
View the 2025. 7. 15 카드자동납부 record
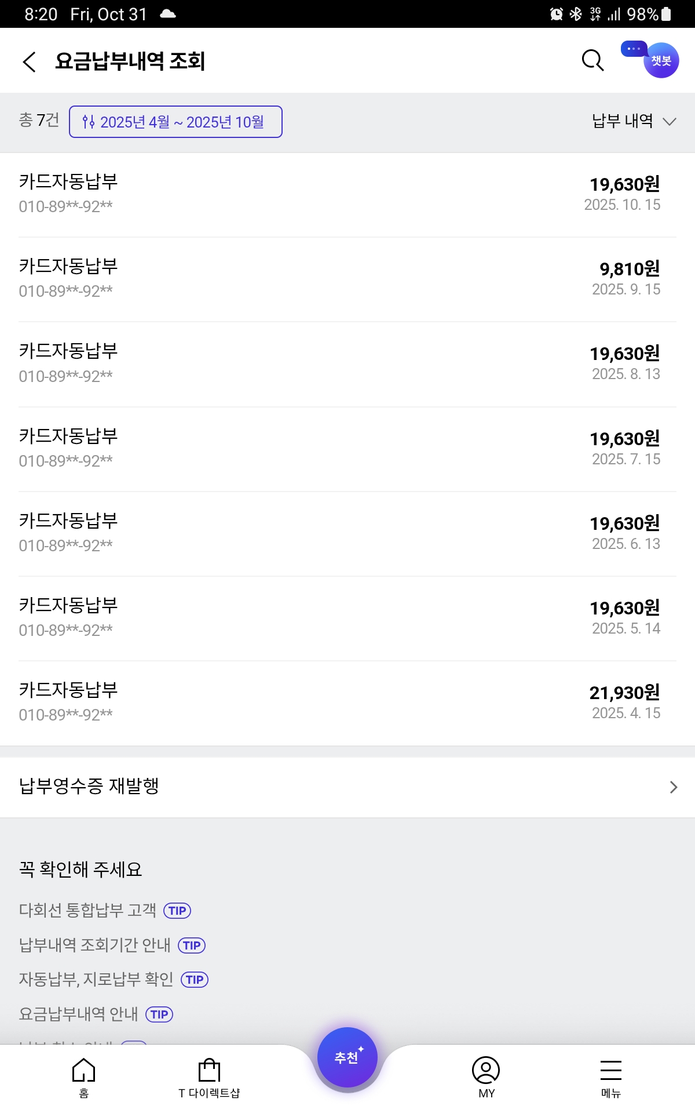(348, 448)
